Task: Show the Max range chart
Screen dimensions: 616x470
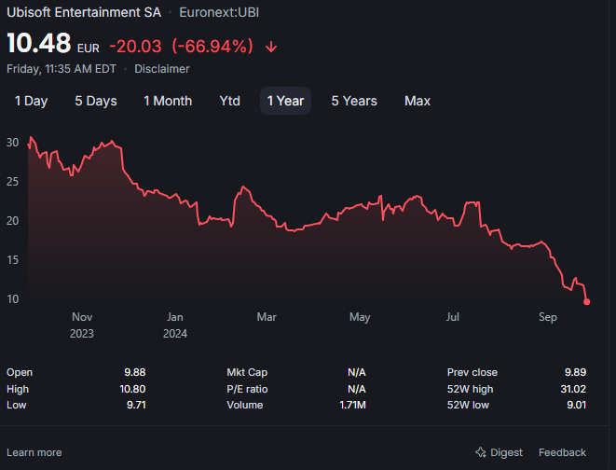Action: point(418,101)
